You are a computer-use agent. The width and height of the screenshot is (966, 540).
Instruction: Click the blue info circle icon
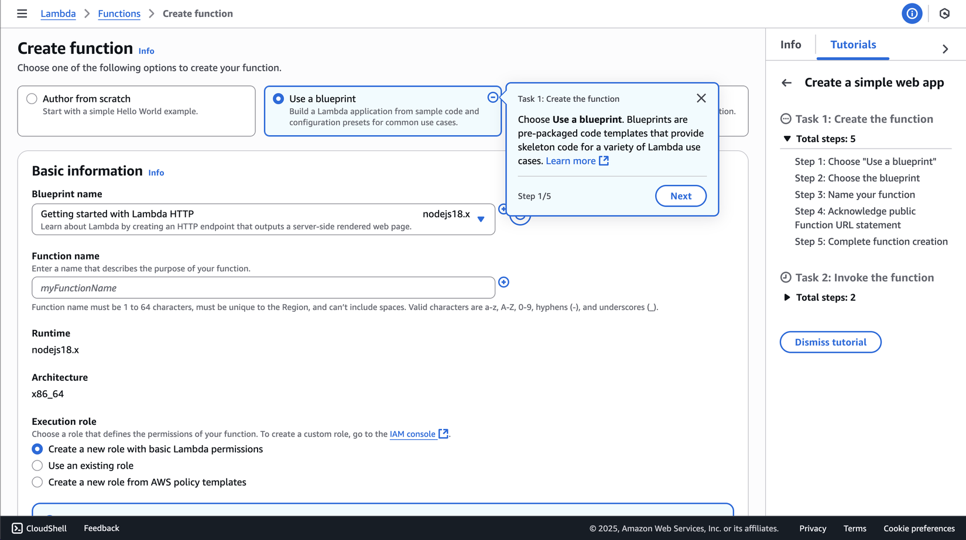tap(912, 13)
